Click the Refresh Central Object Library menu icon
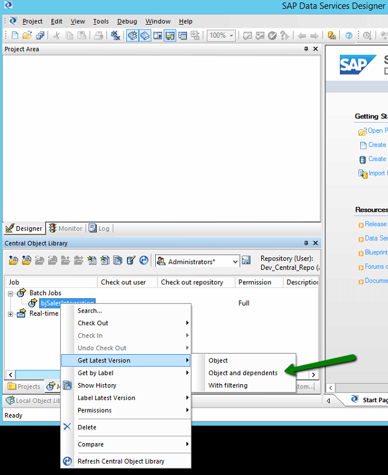 click(67, 461)
